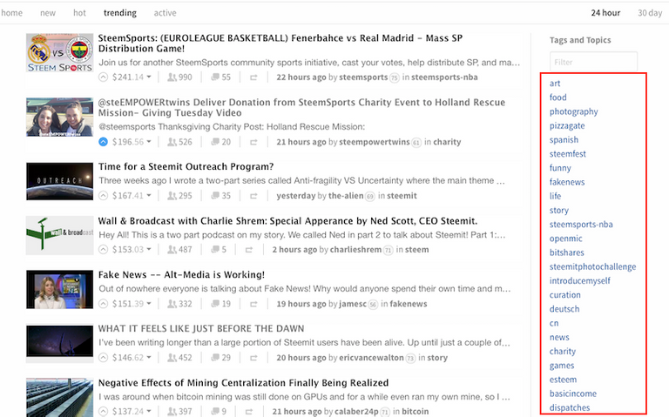Open the 20 comments on steEMPOWERtwins post
Viewport: 669px width, 417px height.
[x=221, y=142]
